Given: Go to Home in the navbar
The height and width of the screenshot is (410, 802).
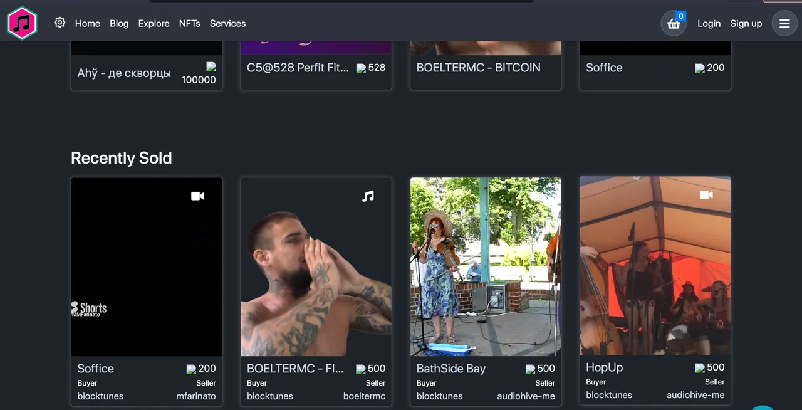Looking at the screenshot, I should [88, 23].
